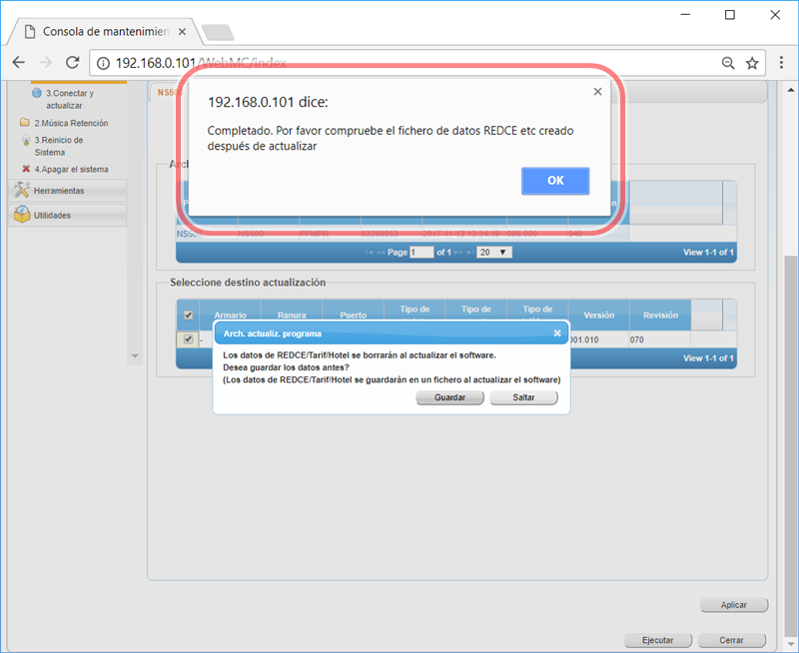Reload the page with the browser refresh icon
Image resolution: width=799 pixels, height=653 pixels.
72,62
